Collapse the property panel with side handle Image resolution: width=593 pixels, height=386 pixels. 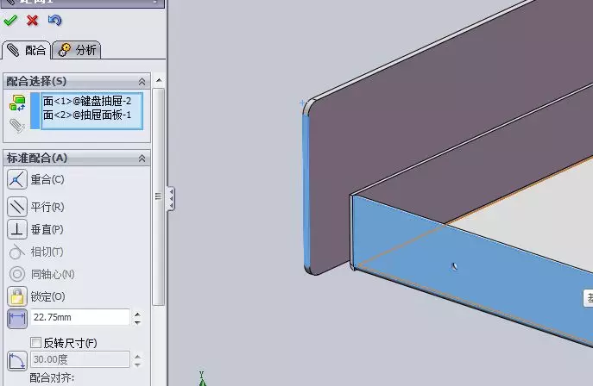click(171, 198)
